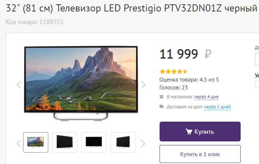Select the third thumbnail showing front black TV
259x164 pixels.
(x=94, y=142)
